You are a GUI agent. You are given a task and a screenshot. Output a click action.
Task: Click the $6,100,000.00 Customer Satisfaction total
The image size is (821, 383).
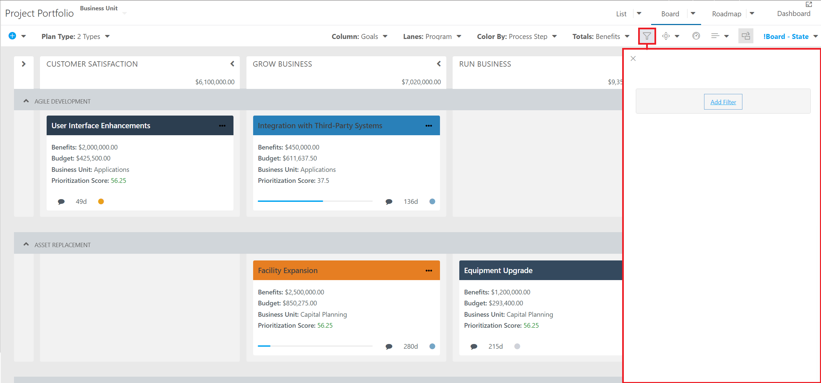pyautogui.click(x=215, y=82)
